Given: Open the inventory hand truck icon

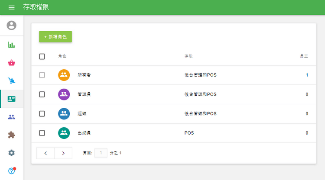Looking at the screenshot, I should coord(12,80).
